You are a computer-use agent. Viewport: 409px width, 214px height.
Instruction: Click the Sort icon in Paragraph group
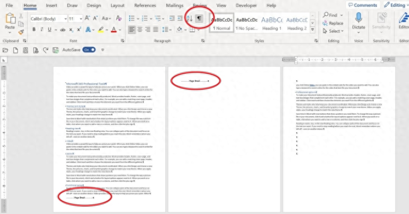(x=190, y=18)
